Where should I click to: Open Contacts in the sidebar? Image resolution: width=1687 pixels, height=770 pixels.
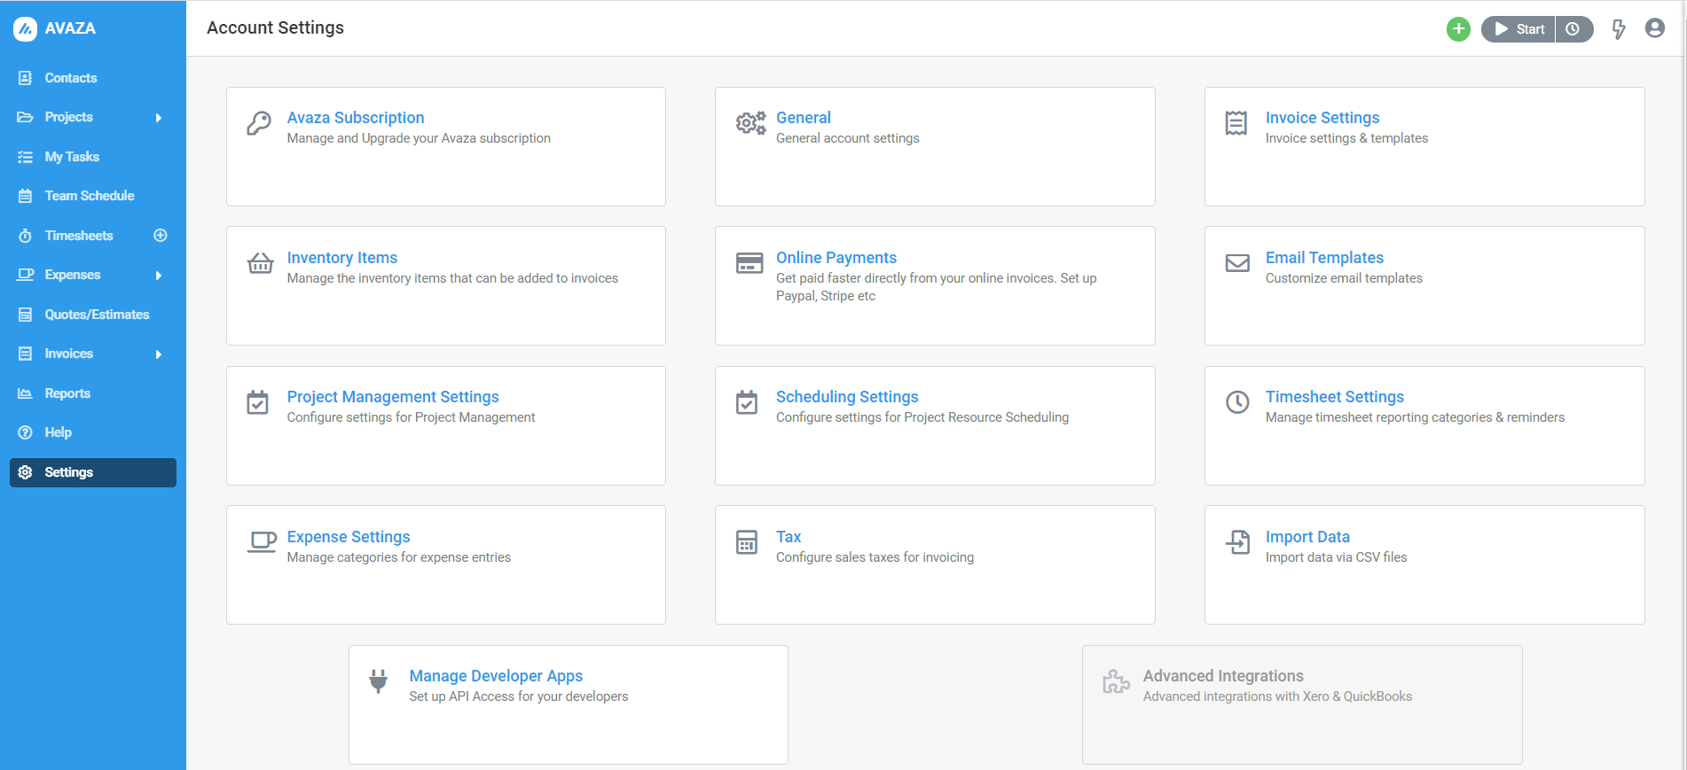coord(71,78)
